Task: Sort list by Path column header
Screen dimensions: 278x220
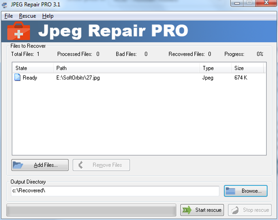Action: point(126,68)
